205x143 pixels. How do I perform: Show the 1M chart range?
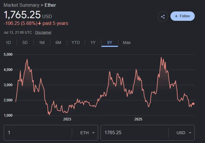(x=42, y=42)
